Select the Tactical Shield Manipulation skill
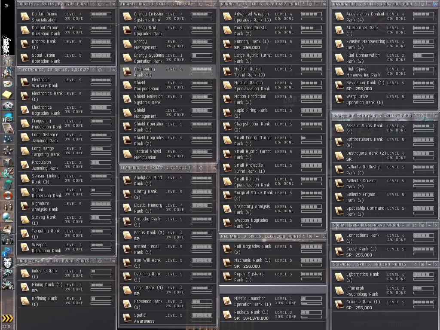 point(168,154)
